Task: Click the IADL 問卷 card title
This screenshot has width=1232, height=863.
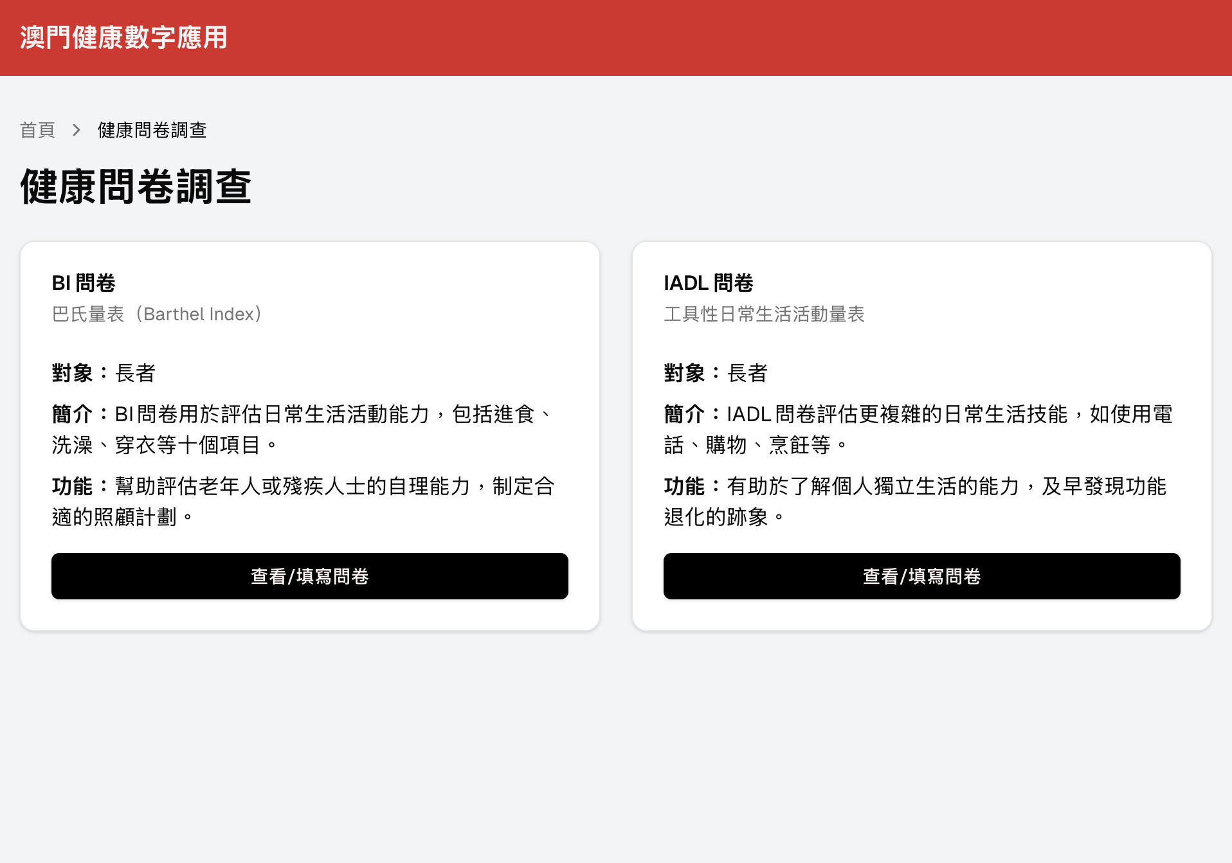Action: 708,283
